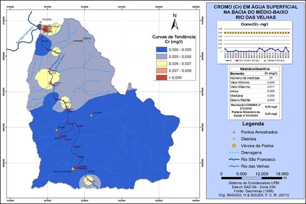Click the Várzea da Palma city marker on the map
The width and height of the screenshot is (306, 204).
pos(73,169)
